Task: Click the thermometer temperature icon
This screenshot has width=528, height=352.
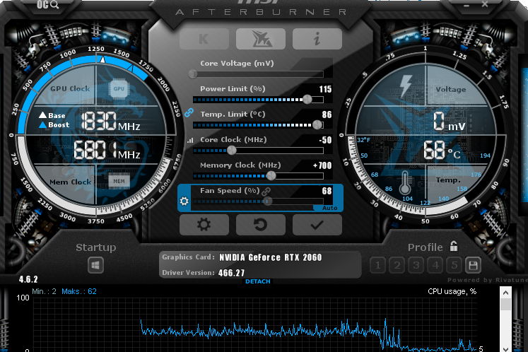Action: coord(405,182)
